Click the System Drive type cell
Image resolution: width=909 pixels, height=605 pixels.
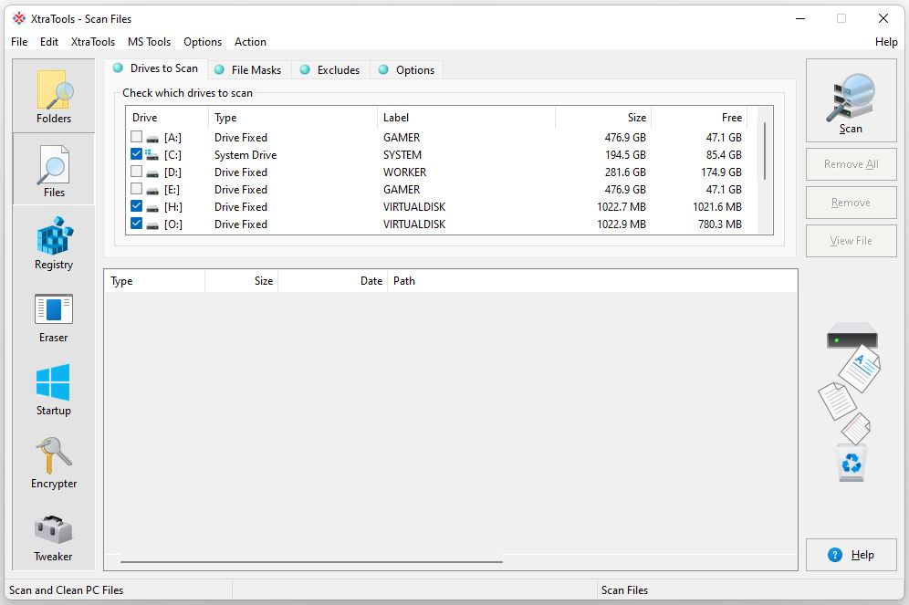point(246,155)
